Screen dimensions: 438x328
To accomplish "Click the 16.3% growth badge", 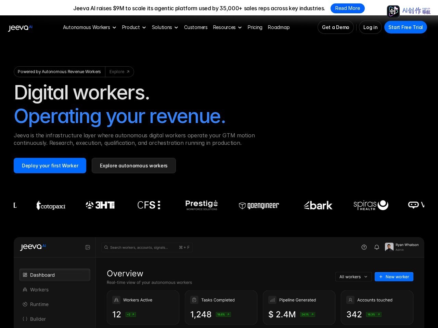I will 374,314.
